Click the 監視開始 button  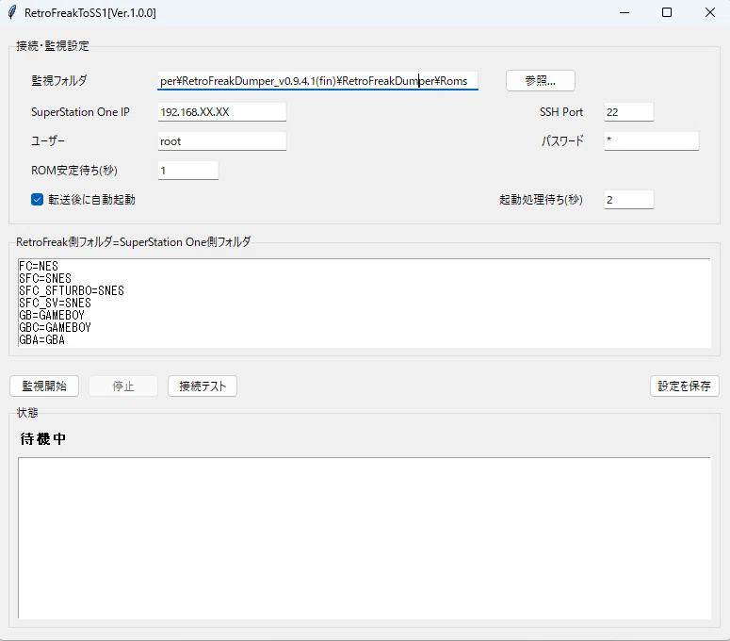point(44,386)
